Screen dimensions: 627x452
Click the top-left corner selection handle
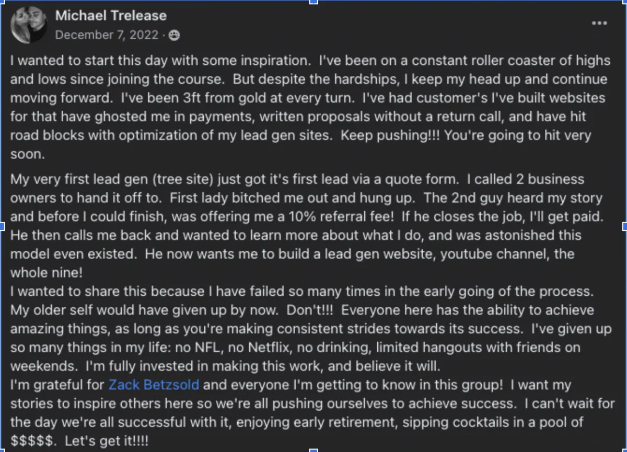pyautogui.click(x=2, y=2)
